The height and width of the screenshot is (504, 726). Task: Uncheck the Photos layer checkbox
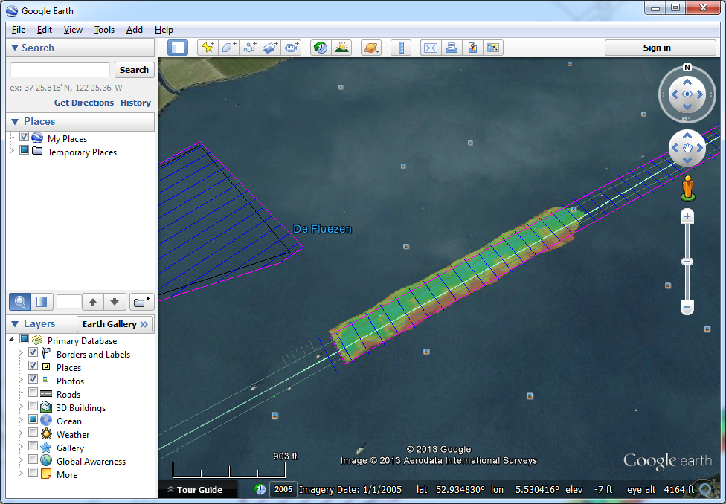pos(33,380)
